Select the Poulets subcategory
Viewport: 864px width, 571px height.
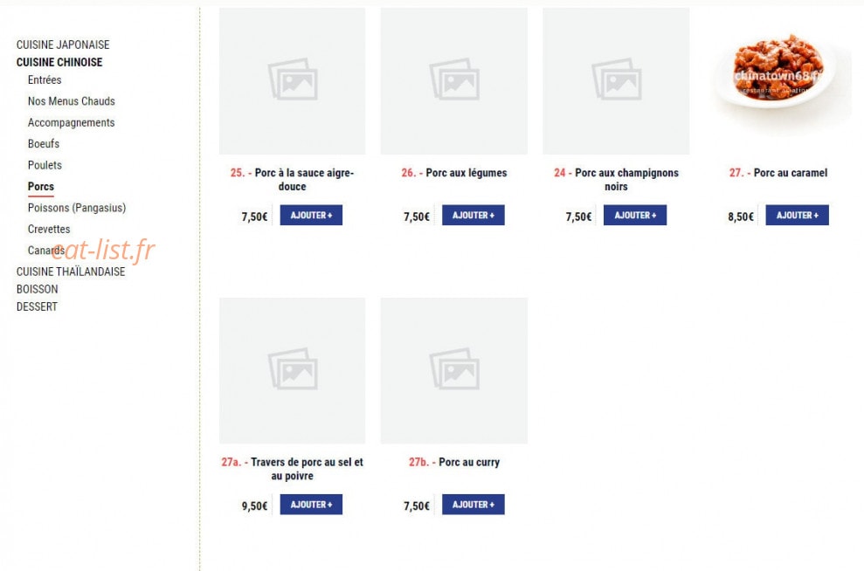point(45,165)
